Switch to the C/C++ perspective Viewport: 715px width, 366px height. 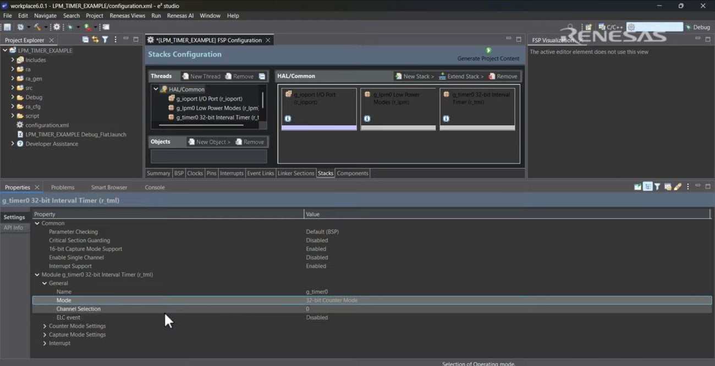(610, 27)
